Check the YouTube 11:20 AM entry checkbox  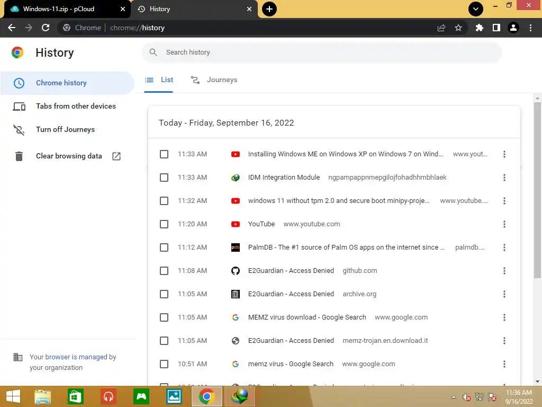[164, 224]
